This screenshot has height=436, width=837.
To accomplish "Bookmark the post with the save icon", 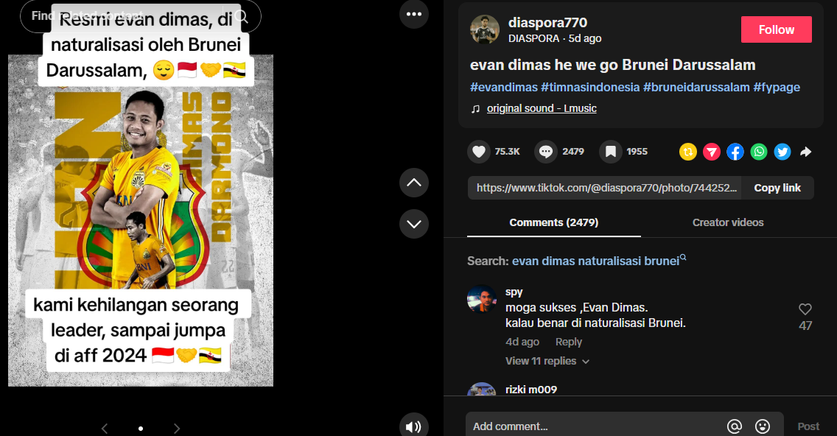I will tap(611, 152).
